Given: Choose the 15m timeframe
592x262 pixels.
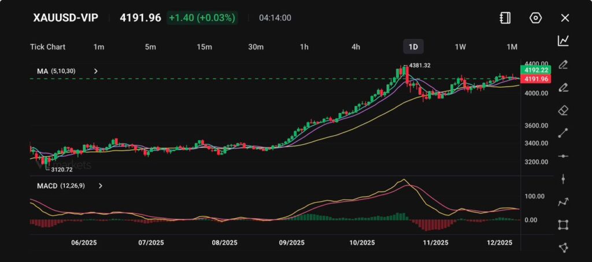Looking at the screenshot, I should (203, 47).
